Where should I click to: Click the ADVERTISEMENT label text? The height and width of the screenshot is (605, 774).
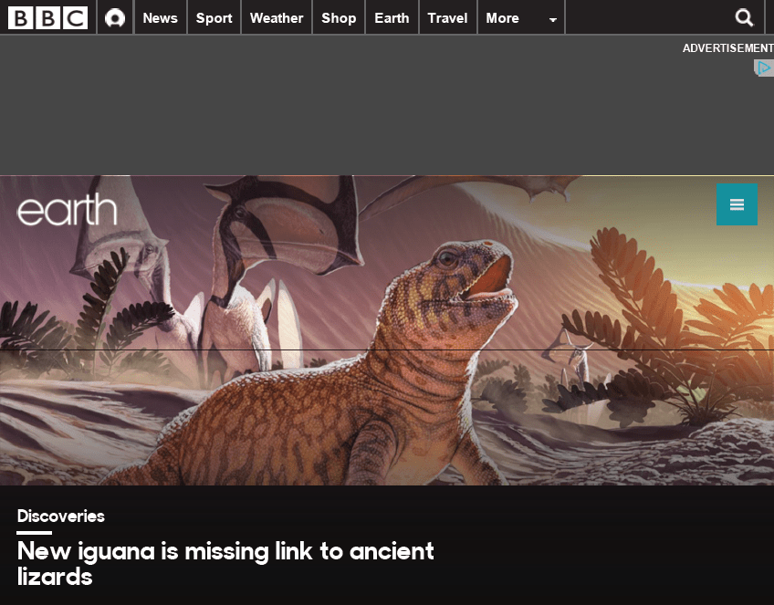click(x=727, y=47)
